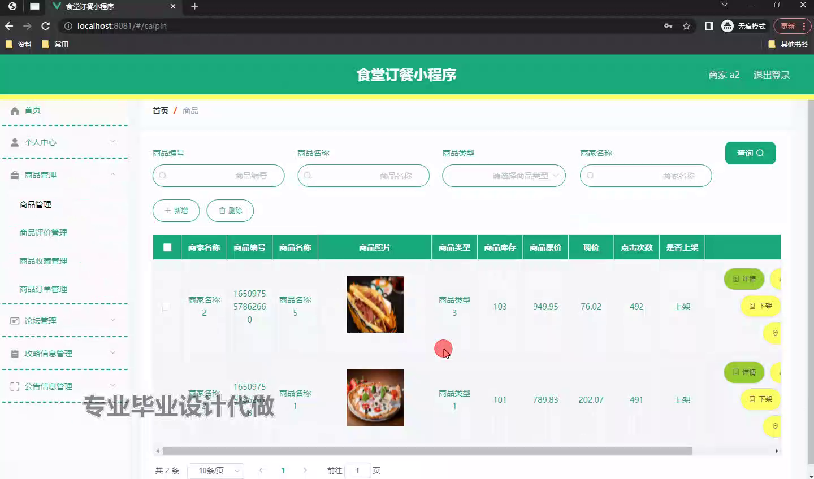Open 详情 for 商品名称 1 row
Image resolution: width=814 pixels, height=479 pixels.
click(744, 372)
